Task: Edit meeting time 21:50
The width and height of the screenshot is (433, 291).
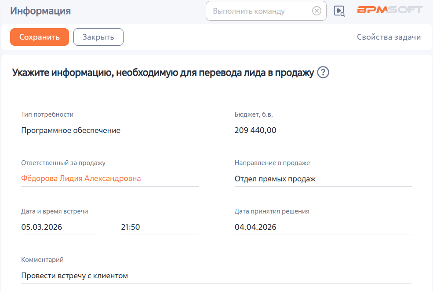Action: [160, 227]
